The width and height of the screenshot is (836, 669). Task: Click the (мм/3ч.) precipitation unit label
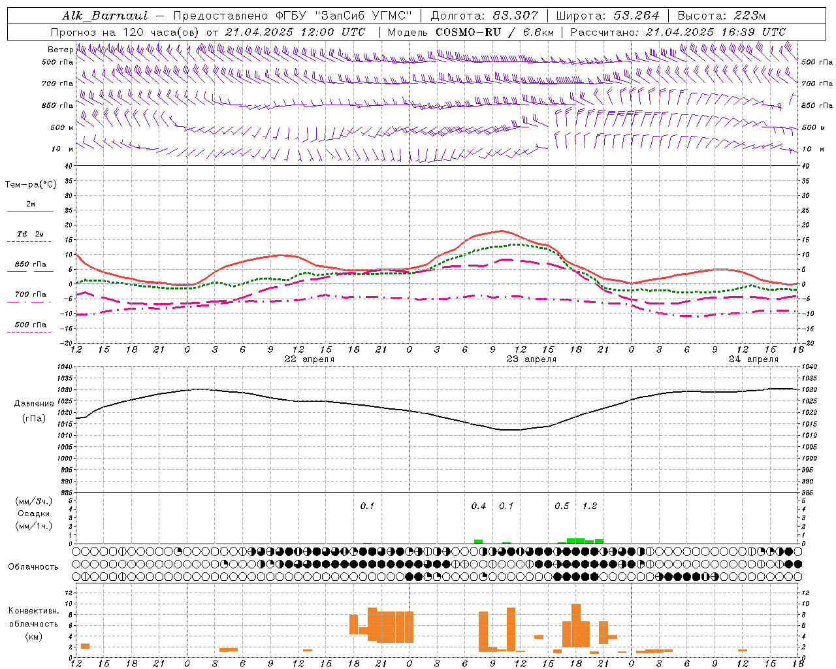pyautogui.click(x=34, y=501)
